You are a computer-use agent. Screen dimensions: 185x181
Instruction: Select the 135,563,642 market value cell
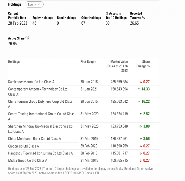coord(119,102)
